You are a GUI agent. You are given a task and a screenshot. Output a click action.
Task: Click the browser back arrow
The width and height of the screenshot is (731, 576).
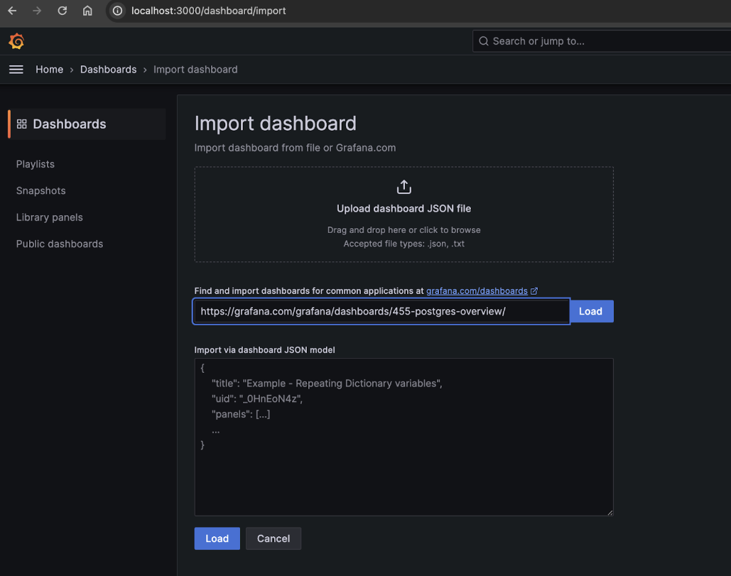point(11,11)
